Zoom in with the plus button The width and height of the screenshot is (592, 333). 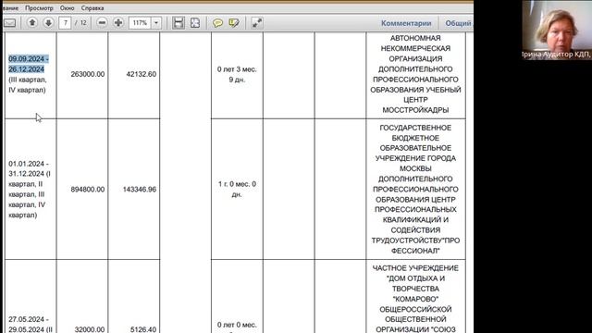click(118, 23)
